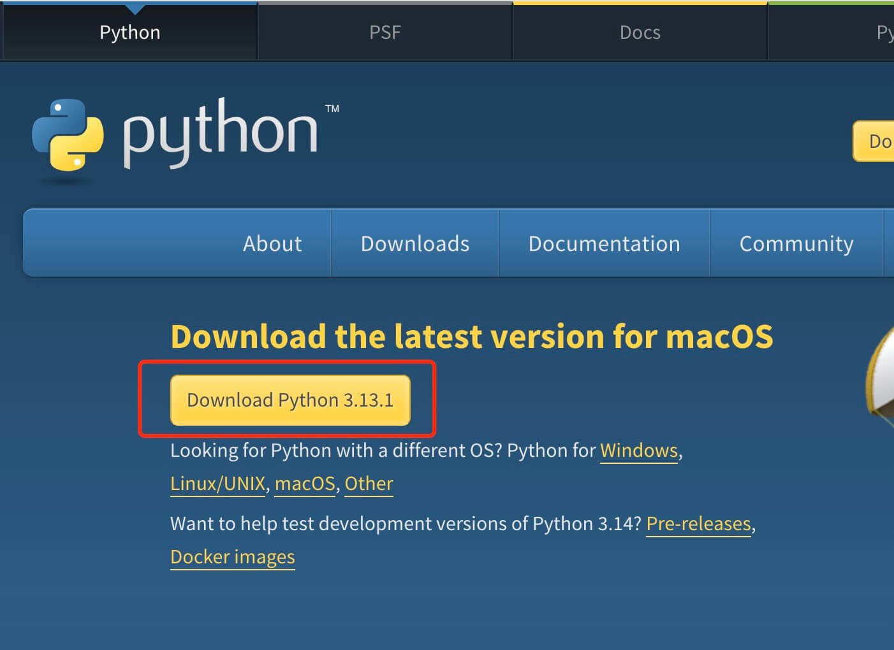Switch to the PSF tab
The height and width of the screenshot is (650, 894).
(x=385, y=32)
